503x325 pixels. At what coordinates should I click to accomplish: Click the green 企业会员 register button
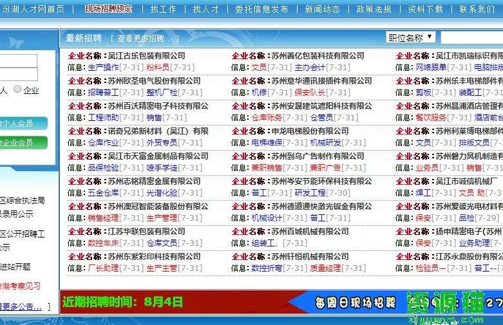click(23, 143)
